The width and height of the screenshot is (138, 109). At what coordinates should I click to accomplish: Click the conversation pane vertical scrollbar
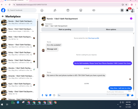pos(134,68)
